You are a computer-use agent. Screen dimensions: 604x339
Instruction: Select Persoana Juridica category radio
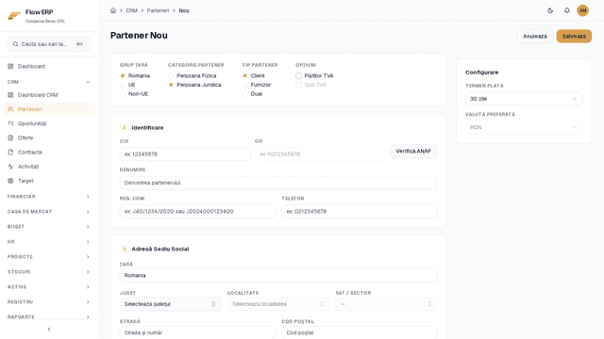click(171, 85)
